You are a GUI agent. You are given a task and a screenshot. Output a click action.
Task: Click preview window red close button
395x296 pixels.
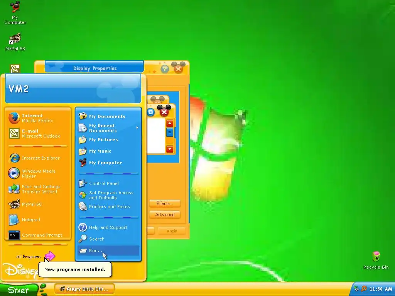pos(164,112)
